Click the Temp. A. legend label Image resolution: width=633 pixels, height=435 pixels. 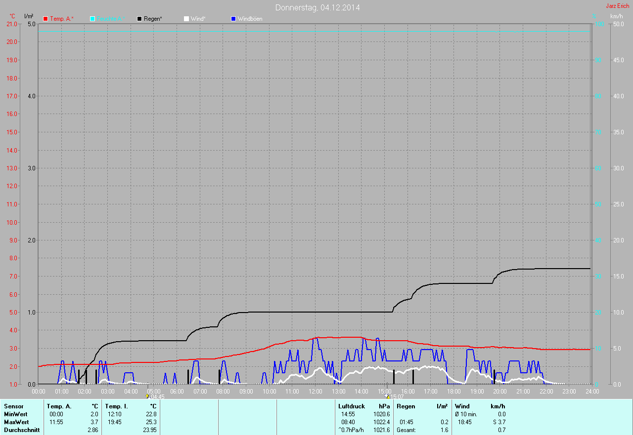coord(62,19)
